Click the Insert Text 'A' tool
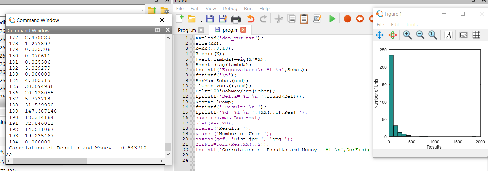This screenshot has width=488, height=171. pos(448,35)
